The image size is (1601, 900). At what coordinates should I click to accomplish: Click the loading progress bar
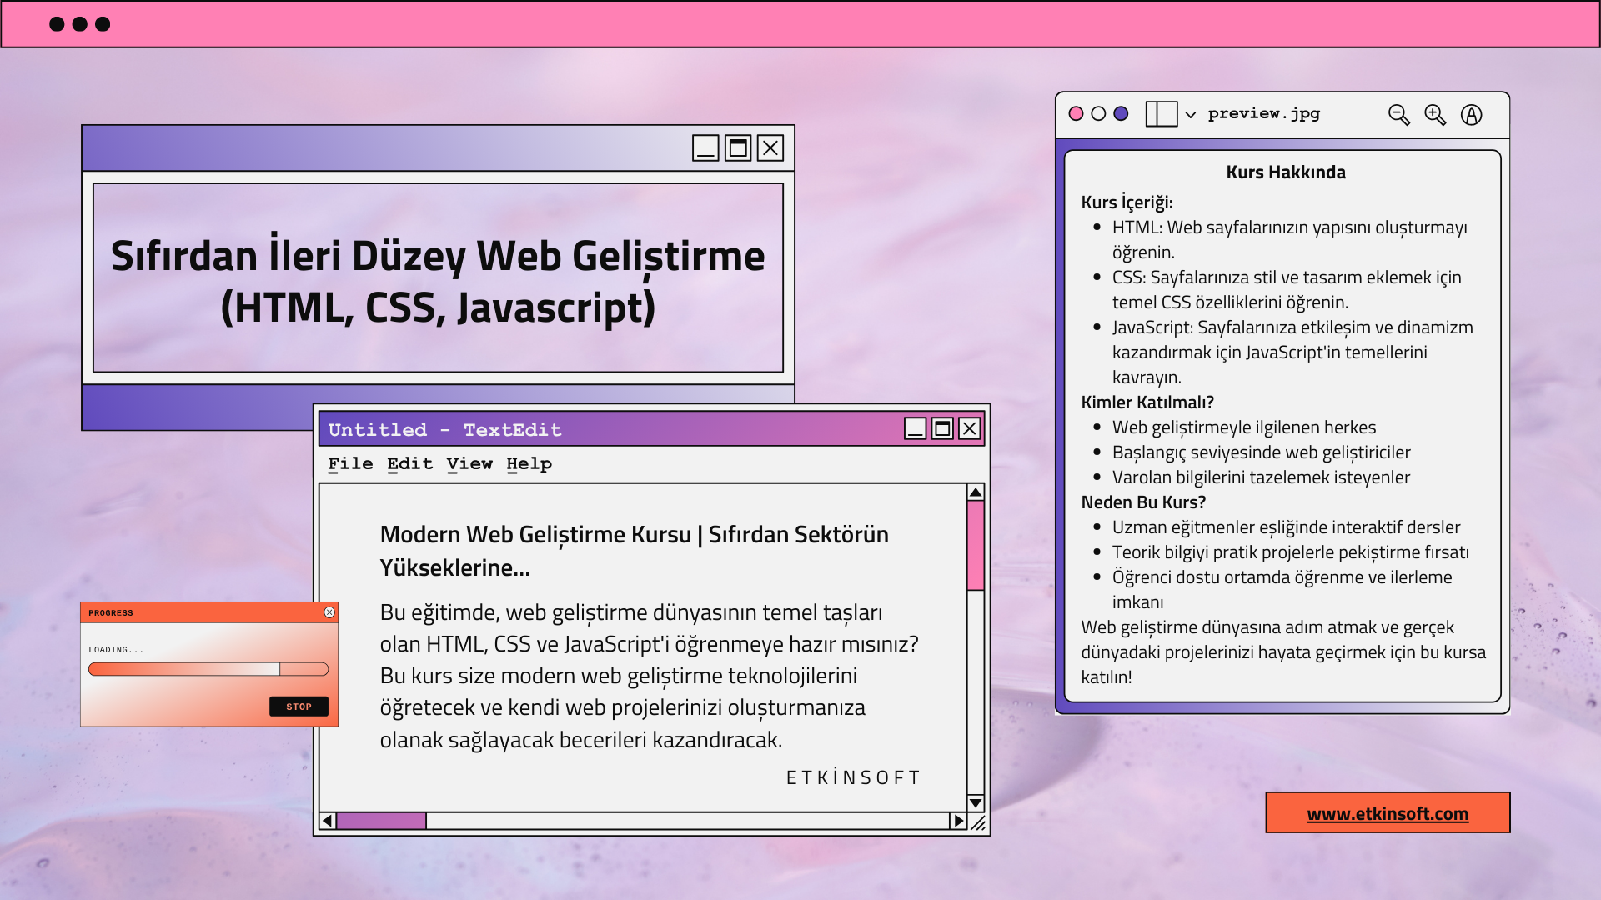[x=208, y=669]
